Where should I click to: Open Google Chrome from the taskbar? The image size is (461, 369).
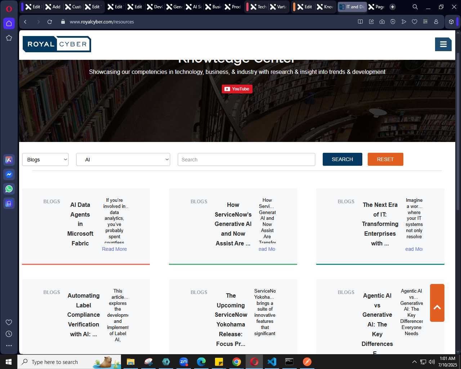[237, 362]
